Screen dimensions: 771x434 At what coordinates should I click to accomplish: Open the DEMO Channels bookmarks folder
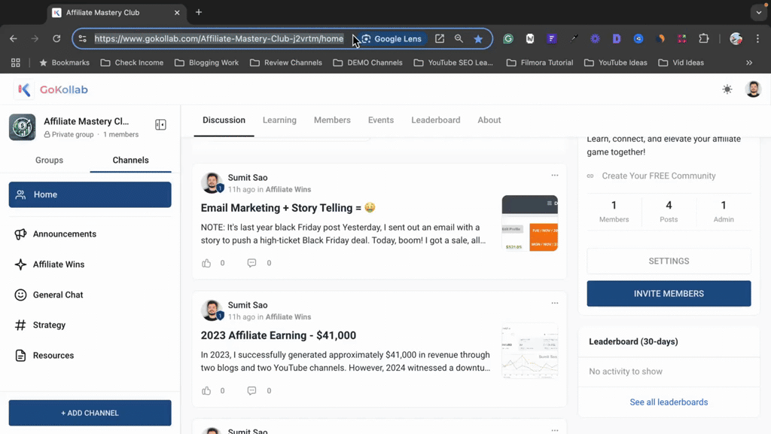point(367,63)
